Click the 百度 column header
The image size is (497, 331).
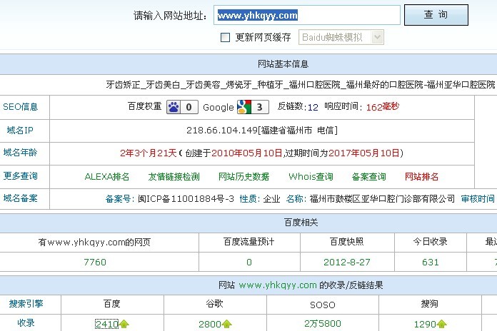pos(112,304)
